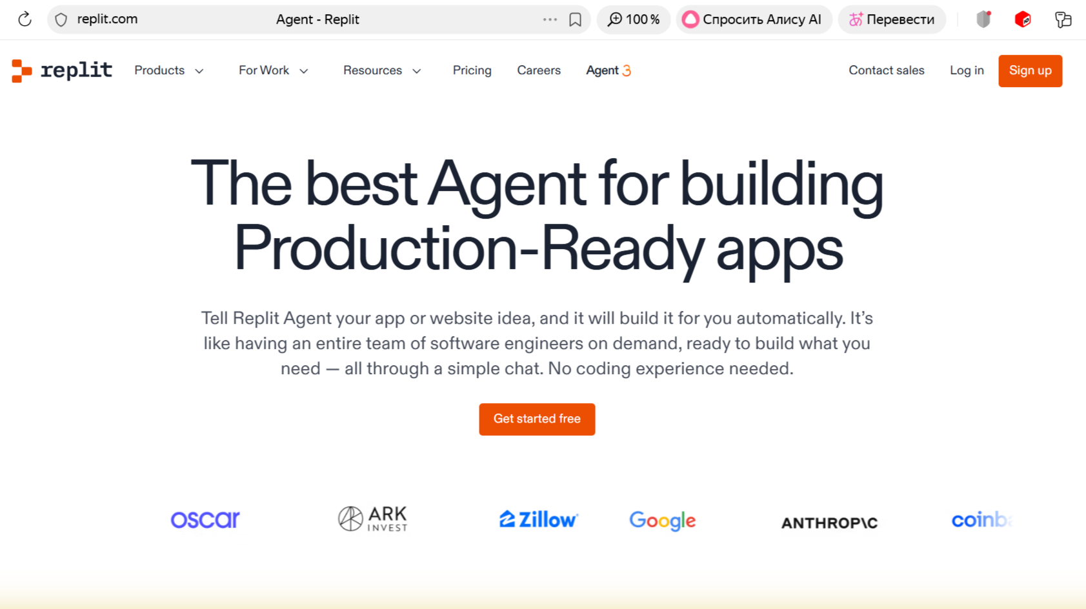Open the red cube extension icon
This screenshot has width=1086, height=609.
coord(1023,19)
